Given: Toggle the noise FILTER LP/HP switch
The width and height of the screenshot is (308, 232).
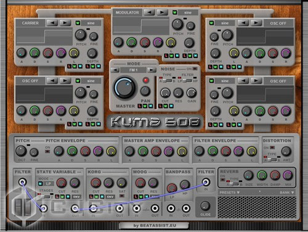Looking at the screenshot, I should tap(187, 81).
